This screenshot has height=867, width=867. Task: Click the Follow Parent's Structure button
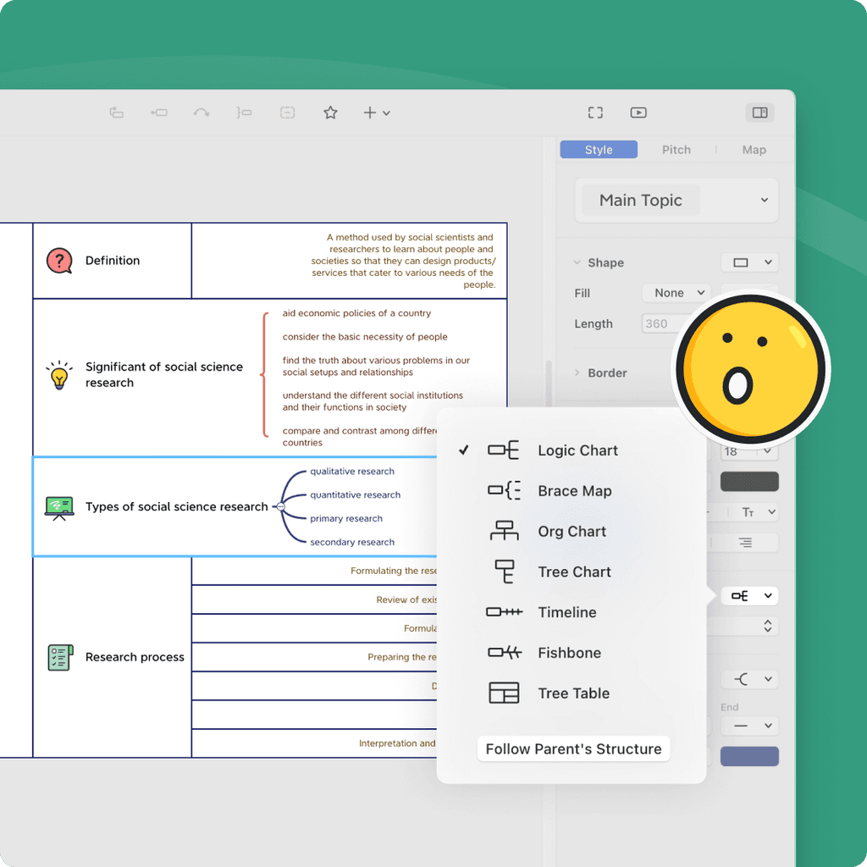point(574,748)
